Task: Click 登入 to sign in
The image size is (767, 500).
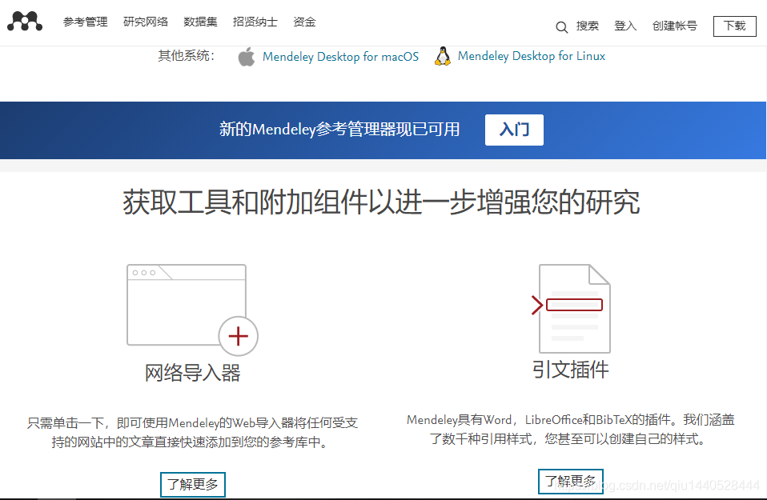Action: [x=625, y=26]
